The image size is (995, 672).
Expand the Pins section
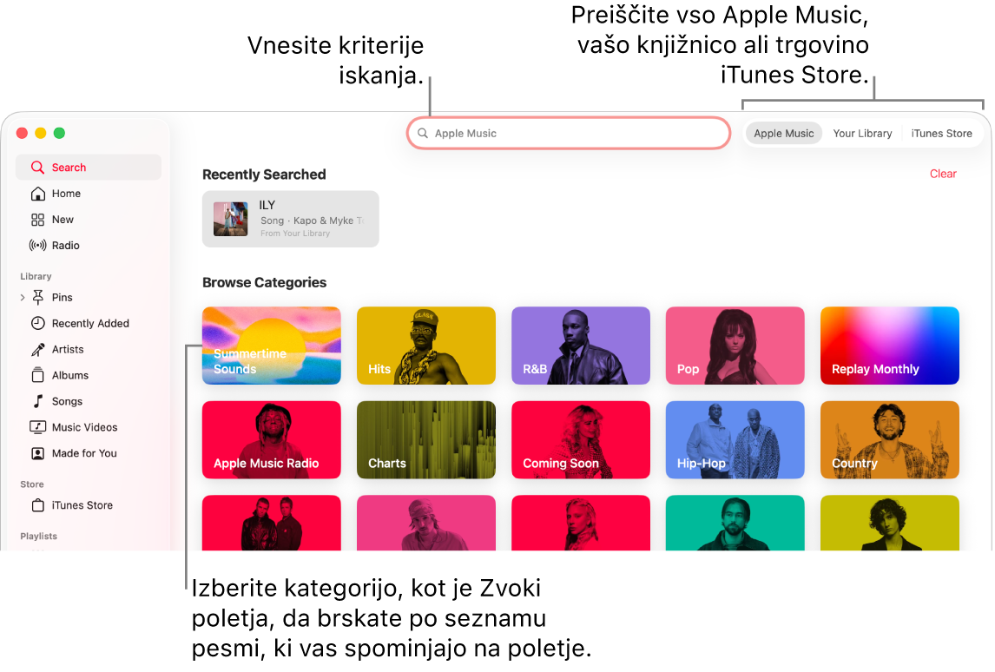coord(22,297)
